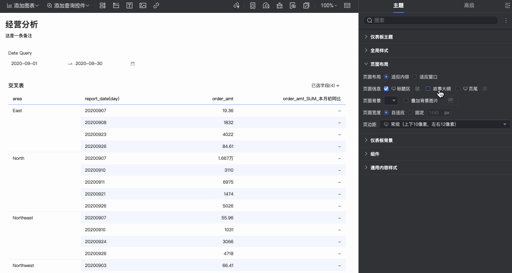Insert an image using the picture icon
The image size is (512, 273).
pos(143,5)
